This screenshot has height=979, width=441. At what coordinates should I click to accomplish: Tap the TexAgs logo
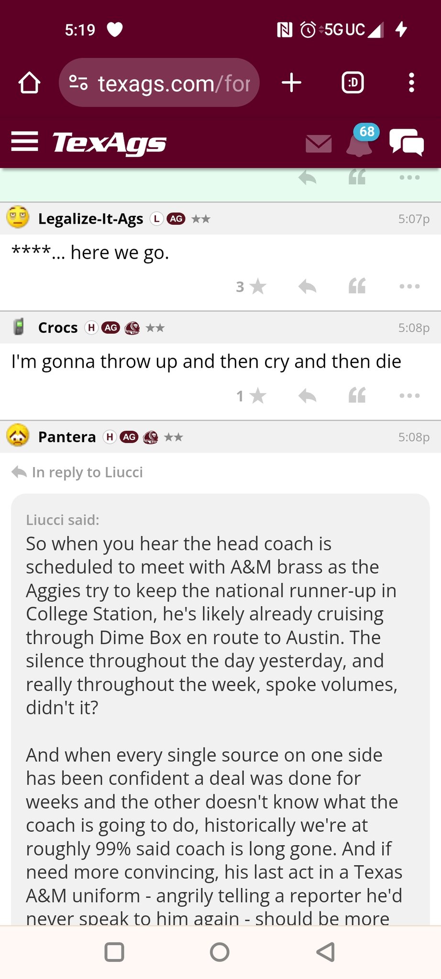(109, 142)
